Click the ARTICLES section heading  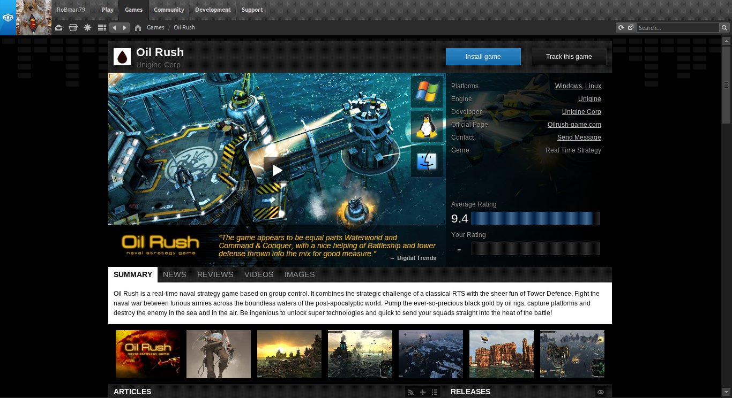tap(132, 392)
